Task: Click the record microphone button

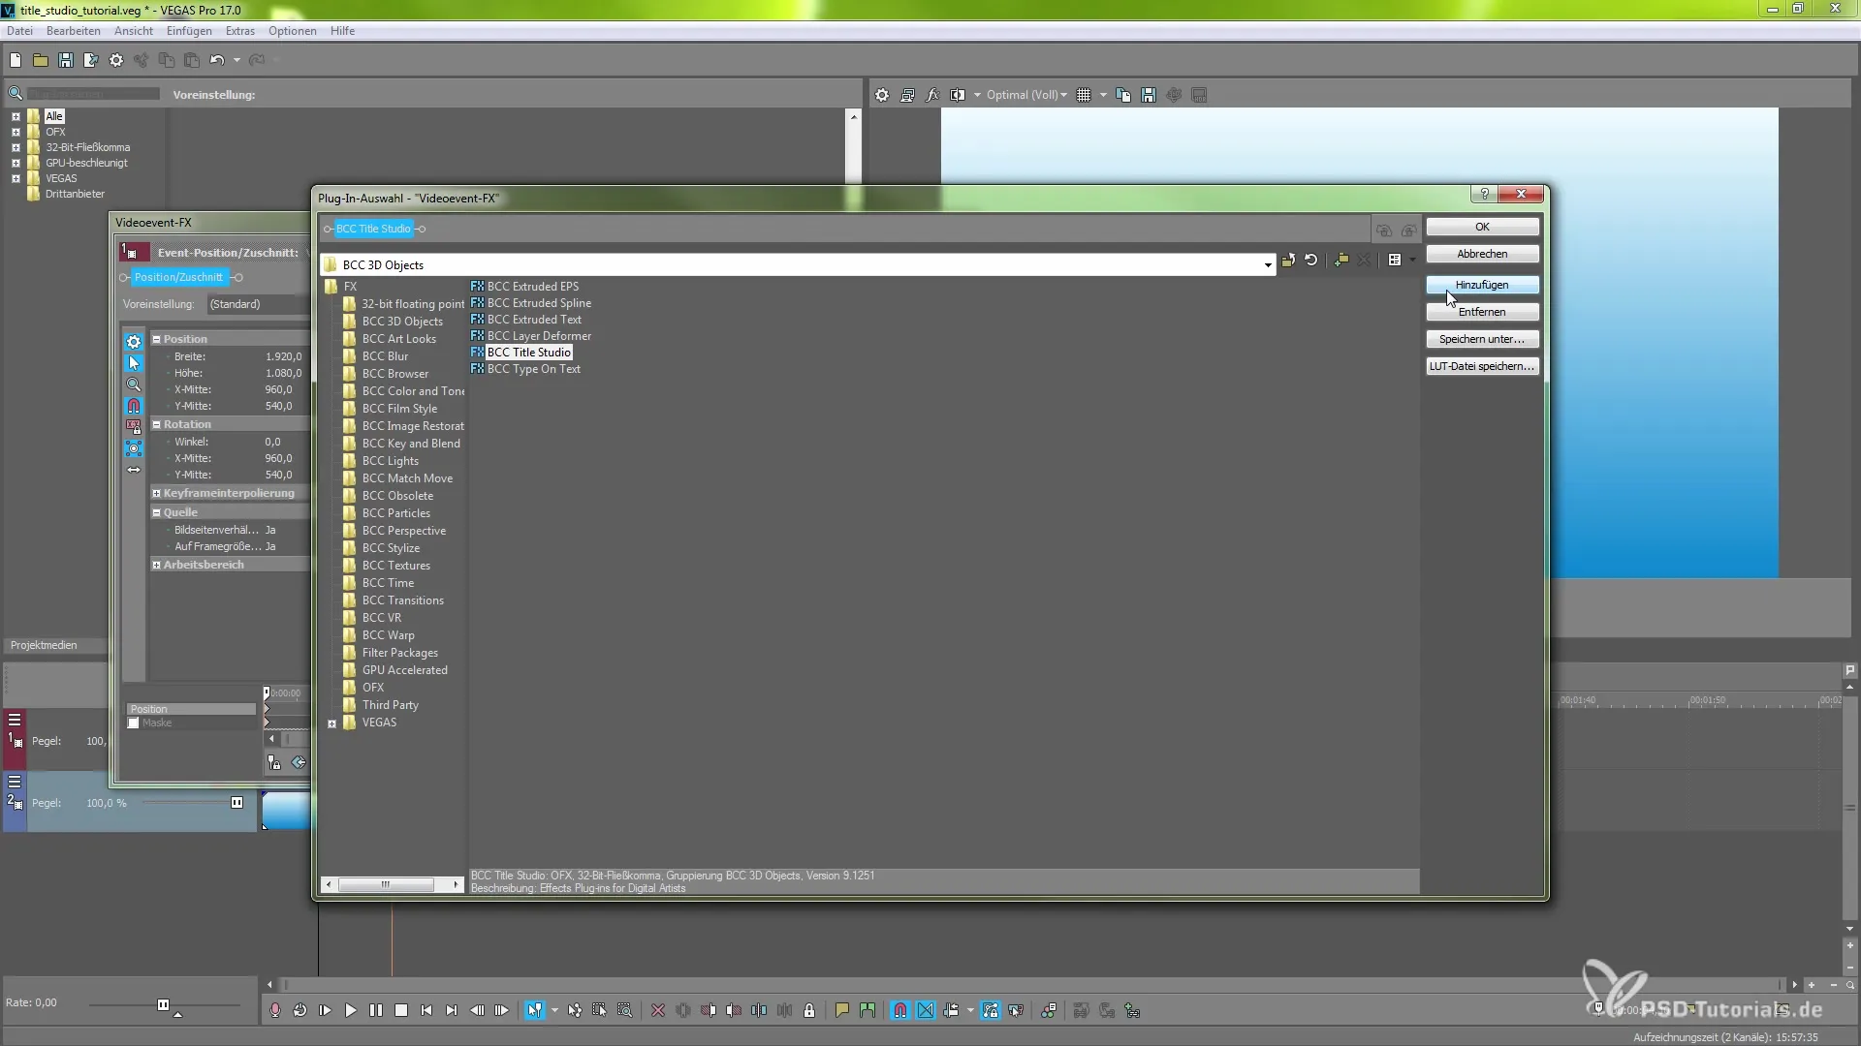Action: click(275, 1010)
